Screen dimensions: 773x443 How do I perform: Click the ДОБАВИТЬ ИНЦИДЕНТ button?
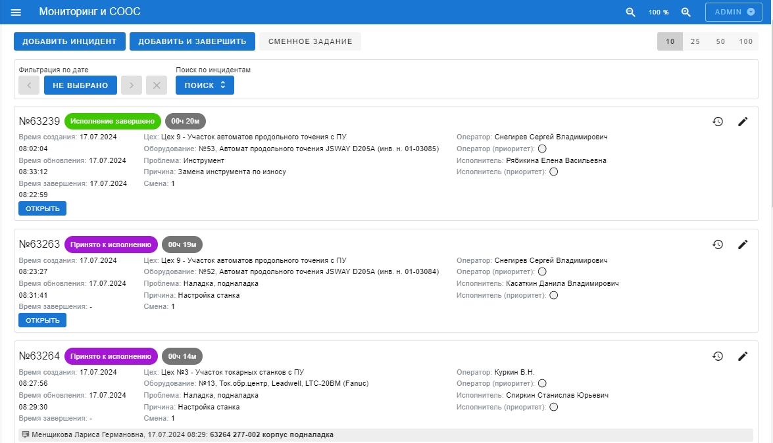(69, 41)
